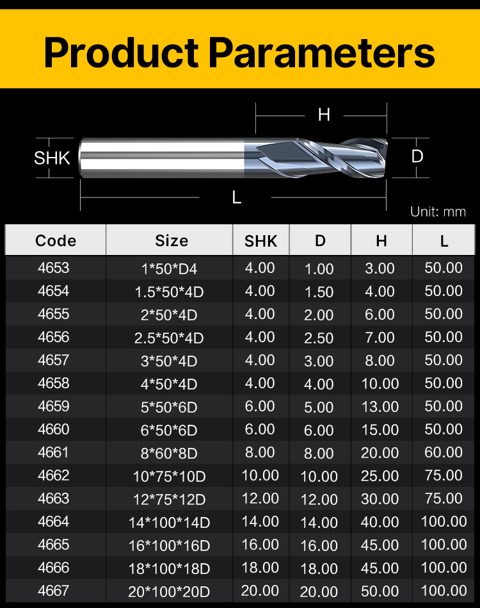Select the Code column header
Image resolution: width=480 pixels, height=608 pixels.
pos(56,240)
